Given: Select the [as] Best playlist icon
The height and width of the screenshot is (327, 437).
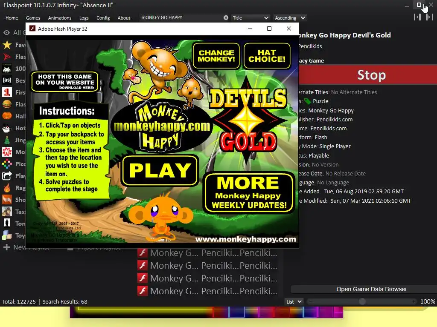Looking at the screenshot, I should pos(7,80).
